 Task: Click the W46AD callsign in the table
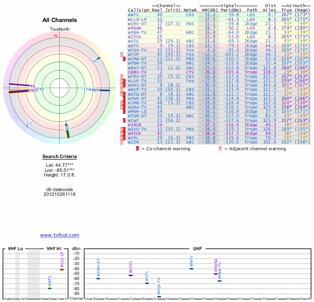click(135, 28)
